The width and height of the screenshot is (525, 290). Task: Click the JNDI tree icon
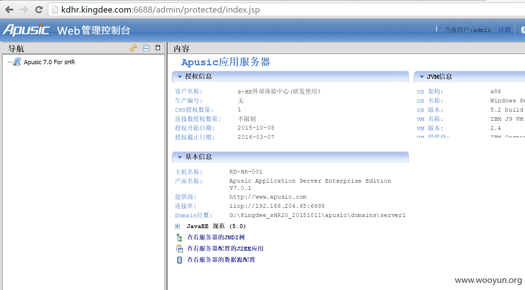click(179, 237)
